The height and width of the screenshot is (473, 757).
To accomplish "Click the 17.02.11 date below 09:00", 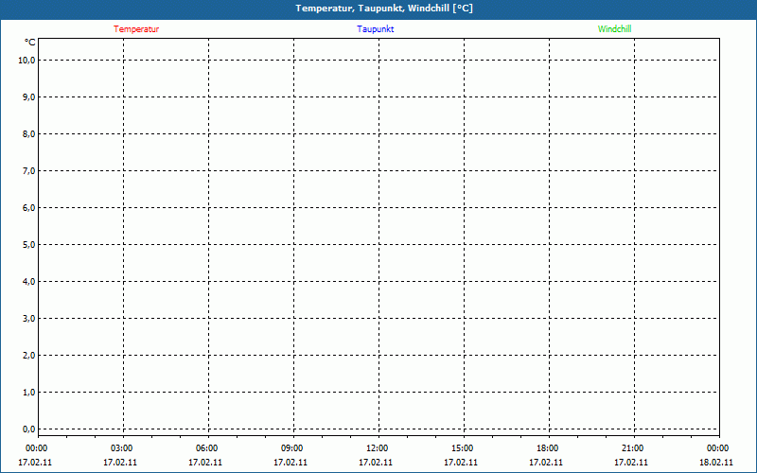I will pyautogui.click(x=290, y=463).
